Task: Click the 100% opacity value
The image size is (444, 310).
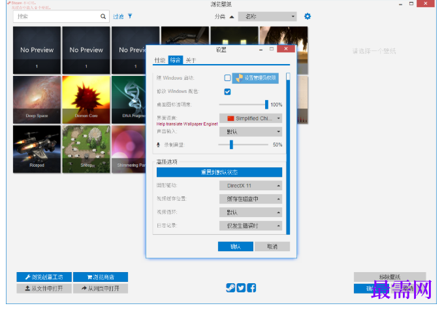Action: tap(276, 105)
